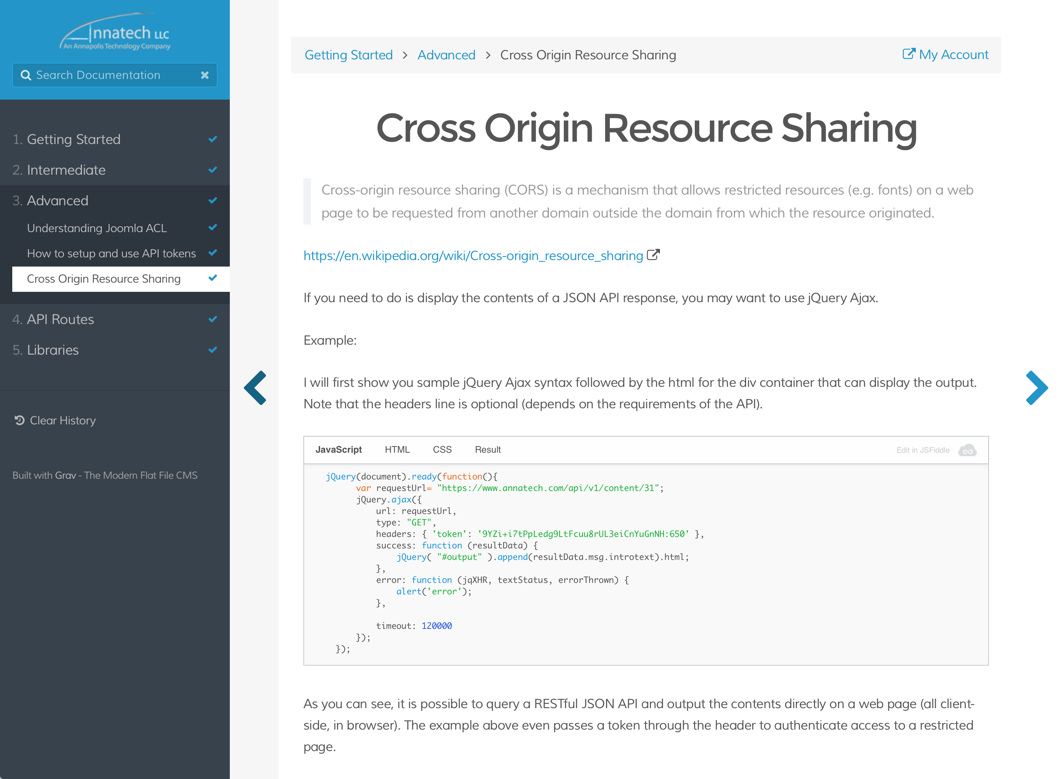Click external link icon beside Wikipedia URL

[x=653, y=255]
